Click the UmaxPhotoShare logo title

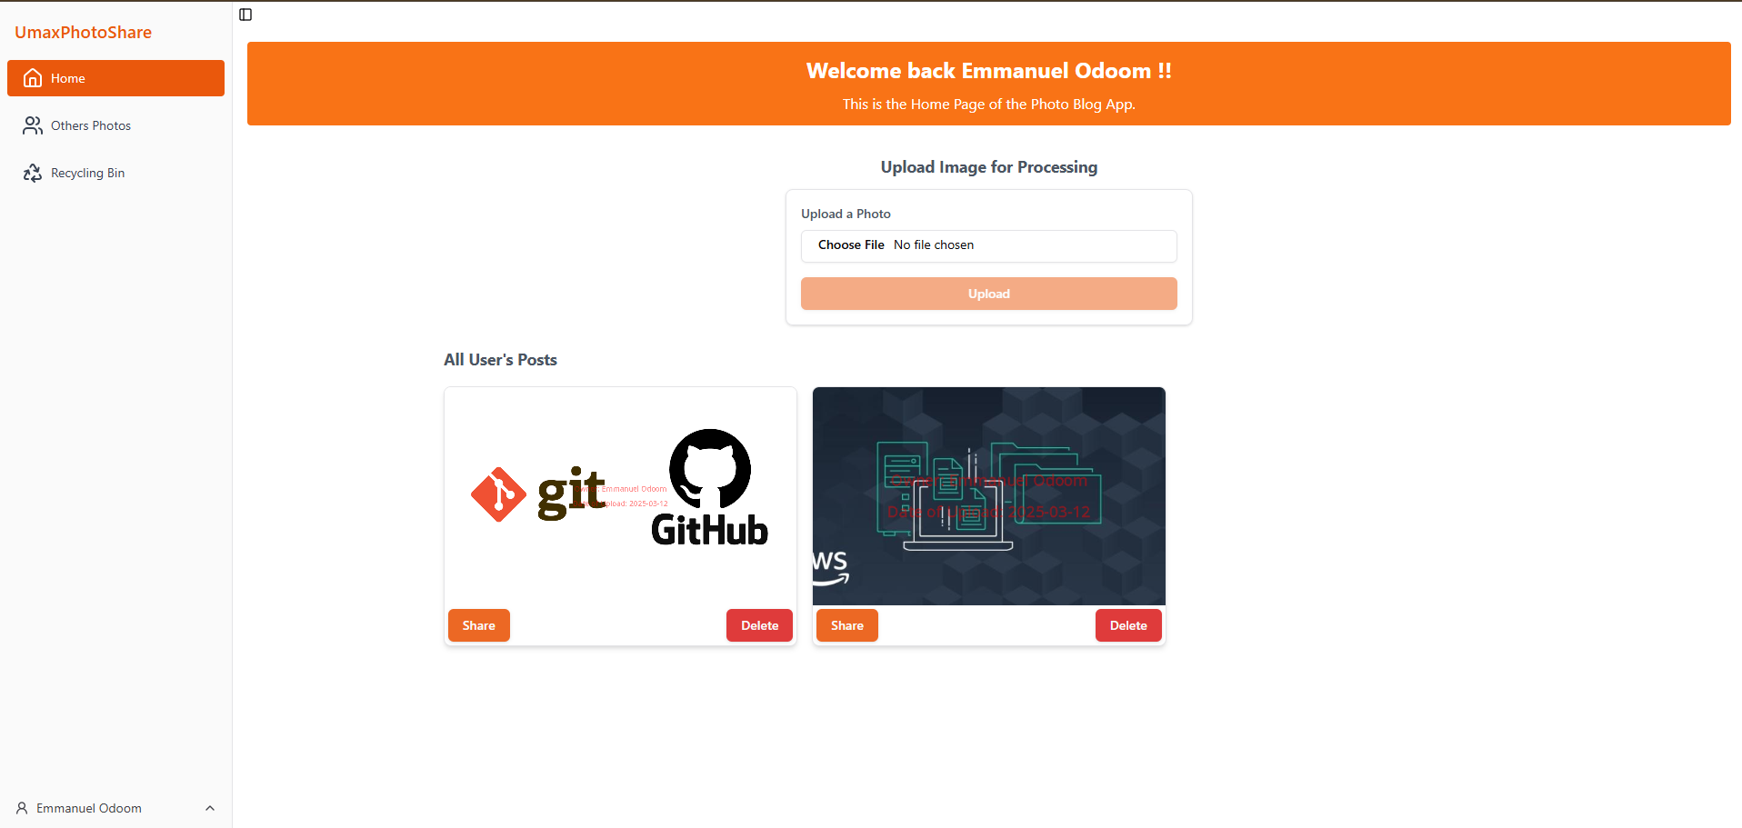pyautogui.click(x=83, y=33)
